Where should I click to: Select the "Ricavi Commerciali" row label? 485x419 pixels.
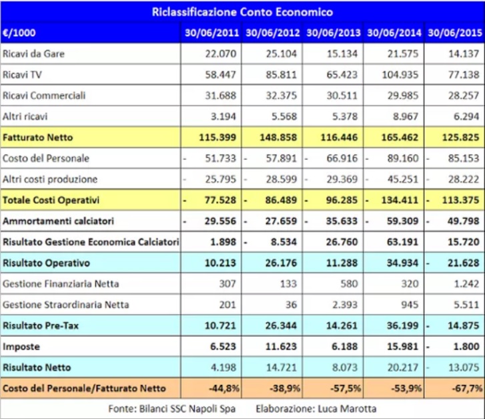(44, 96)
